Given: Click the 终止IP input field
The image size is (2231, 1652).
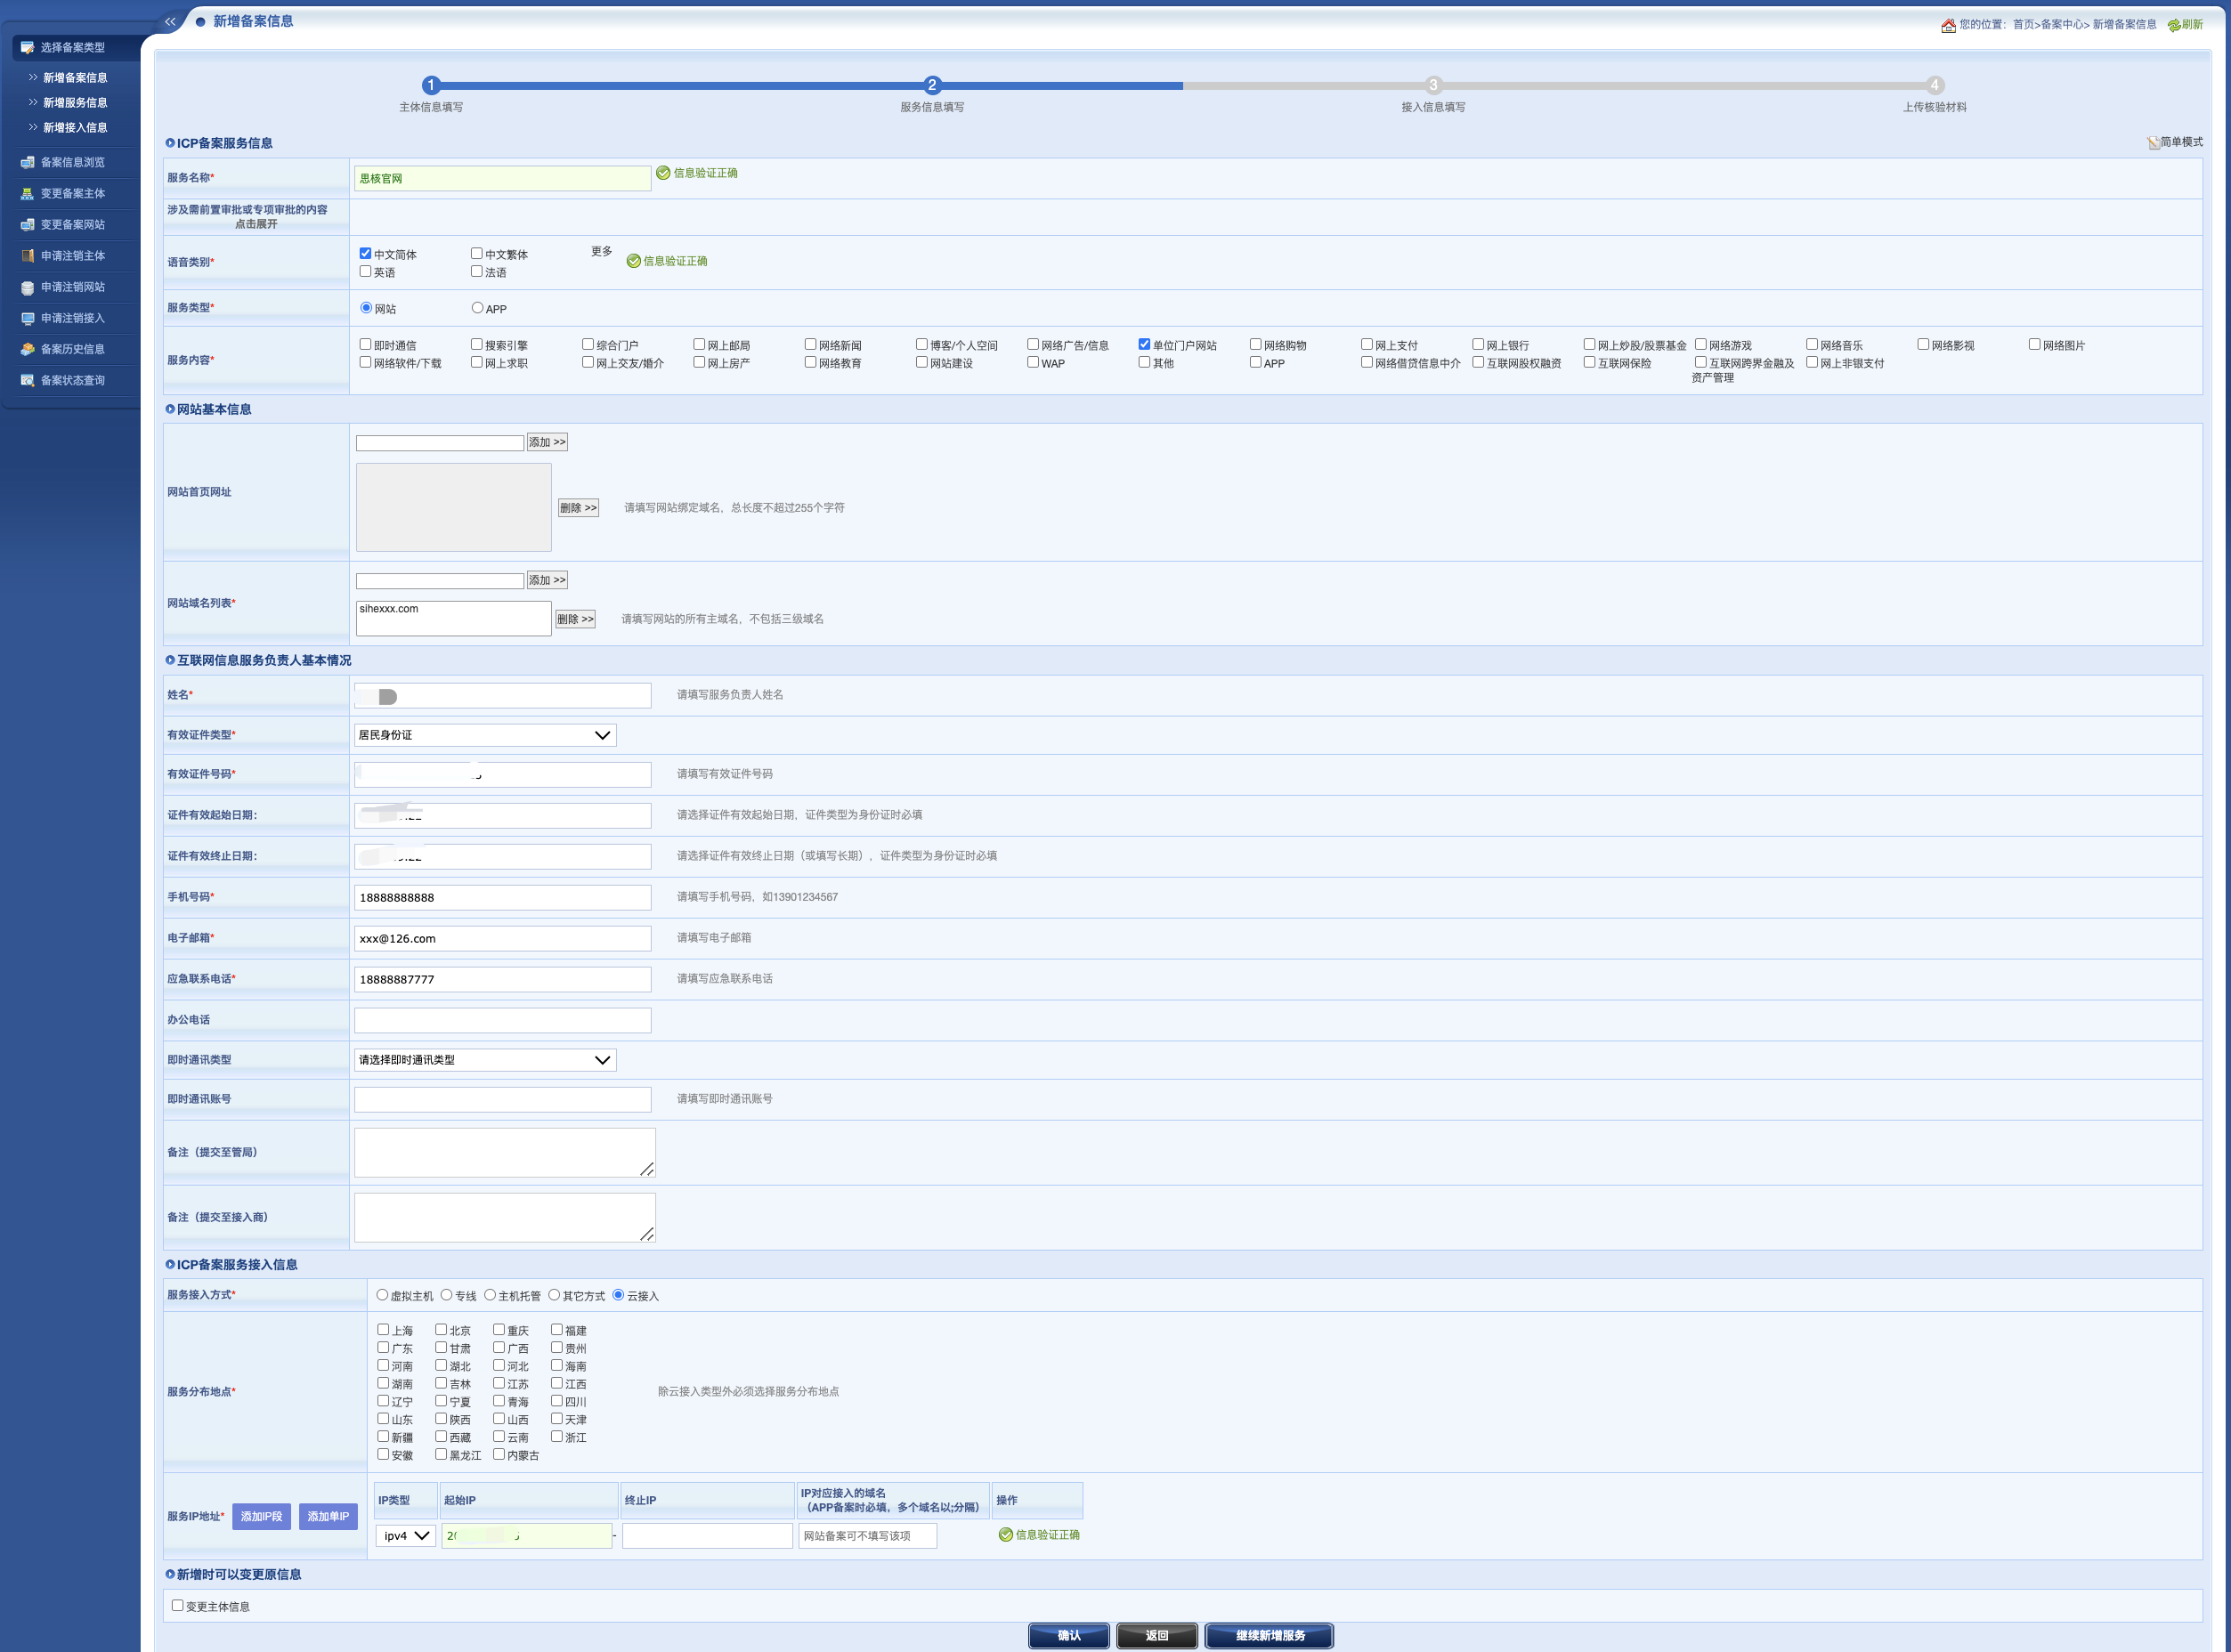Looking at the screenshot, I should (x=708, y=1536).
